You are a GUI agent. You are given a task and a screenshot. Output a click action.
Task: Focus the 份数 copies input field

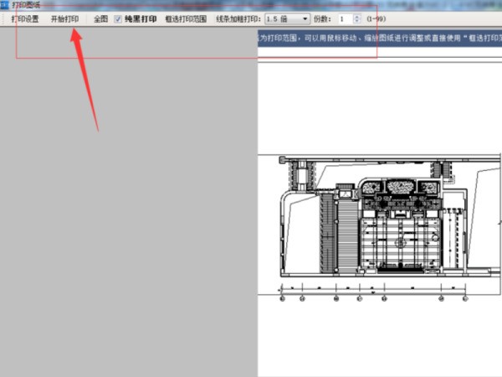tap(345, 19)
